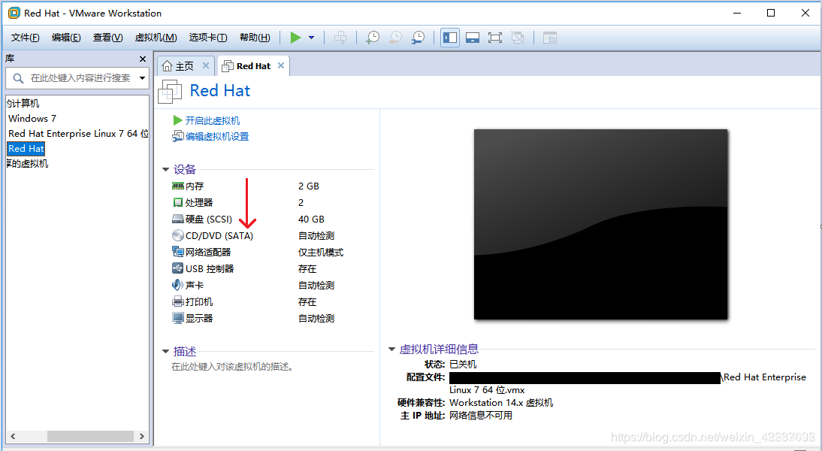Screen dimensions: 822x451
Task: Click the VMware Workstation title bar icon
Action: (14, 13)
